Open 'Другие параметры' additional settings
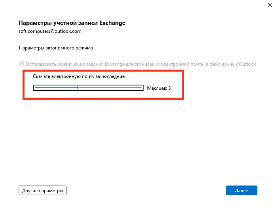The width and height of the screenshot is (276, 214). pos(43,190)
